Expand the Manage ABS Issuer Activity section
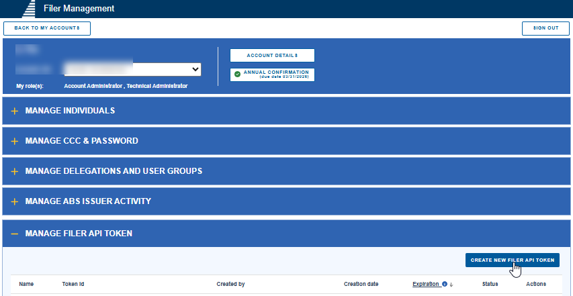This screenshot has width=573, height=296. point(286,201)
